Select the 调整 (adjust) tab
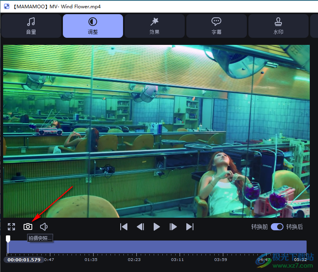 (x=93, y=26)
